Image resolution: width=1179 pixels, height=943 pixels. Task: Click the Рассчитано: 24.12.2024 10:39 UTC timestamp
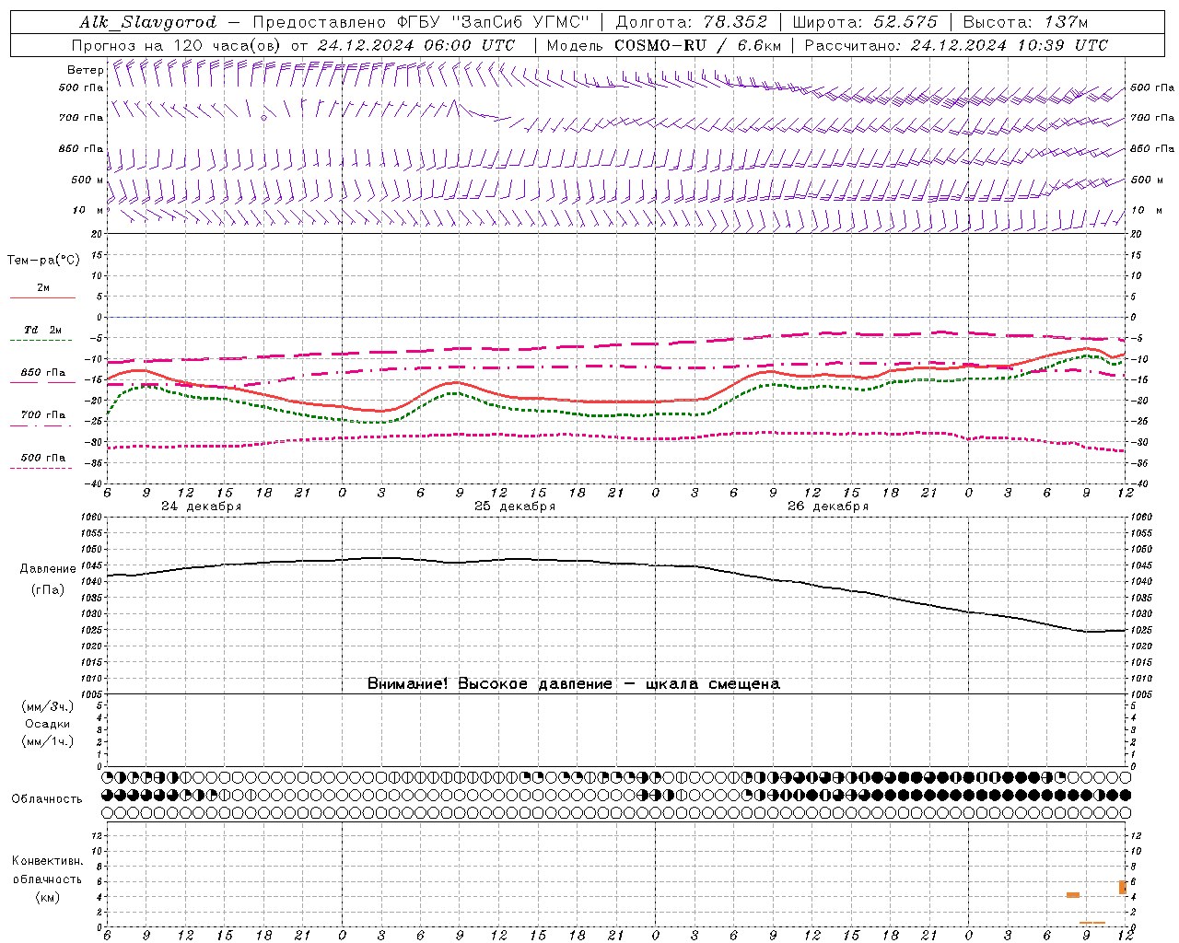956,45
